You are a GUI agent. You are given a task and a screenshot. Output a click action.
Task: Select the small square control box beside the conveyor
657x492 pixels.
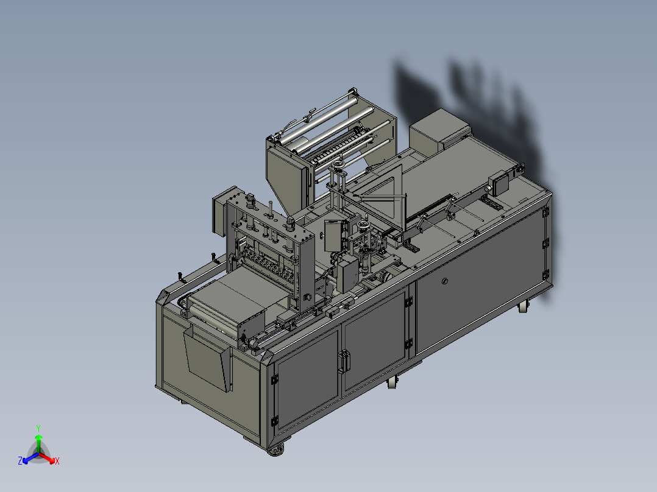click(499, 183)
